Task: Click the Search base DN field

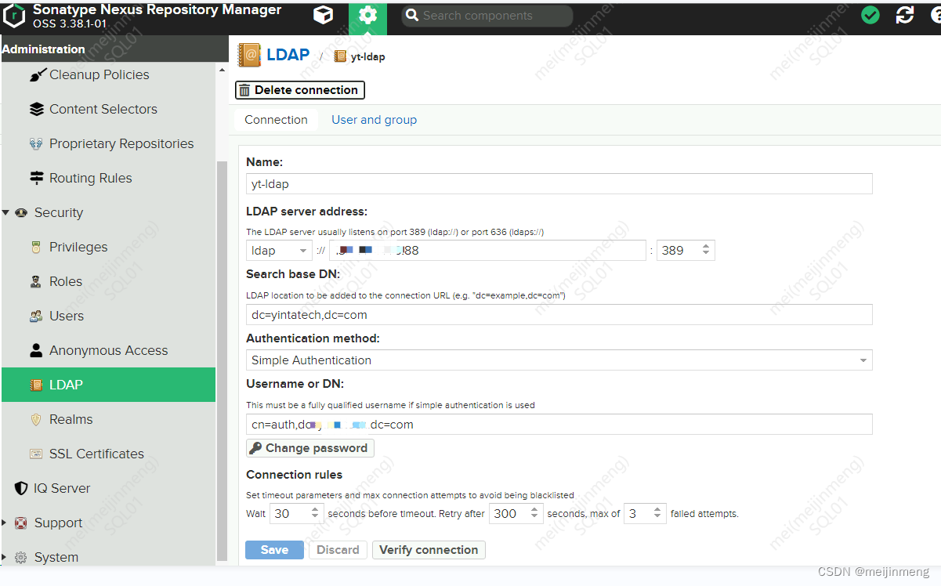Action: 559,315
